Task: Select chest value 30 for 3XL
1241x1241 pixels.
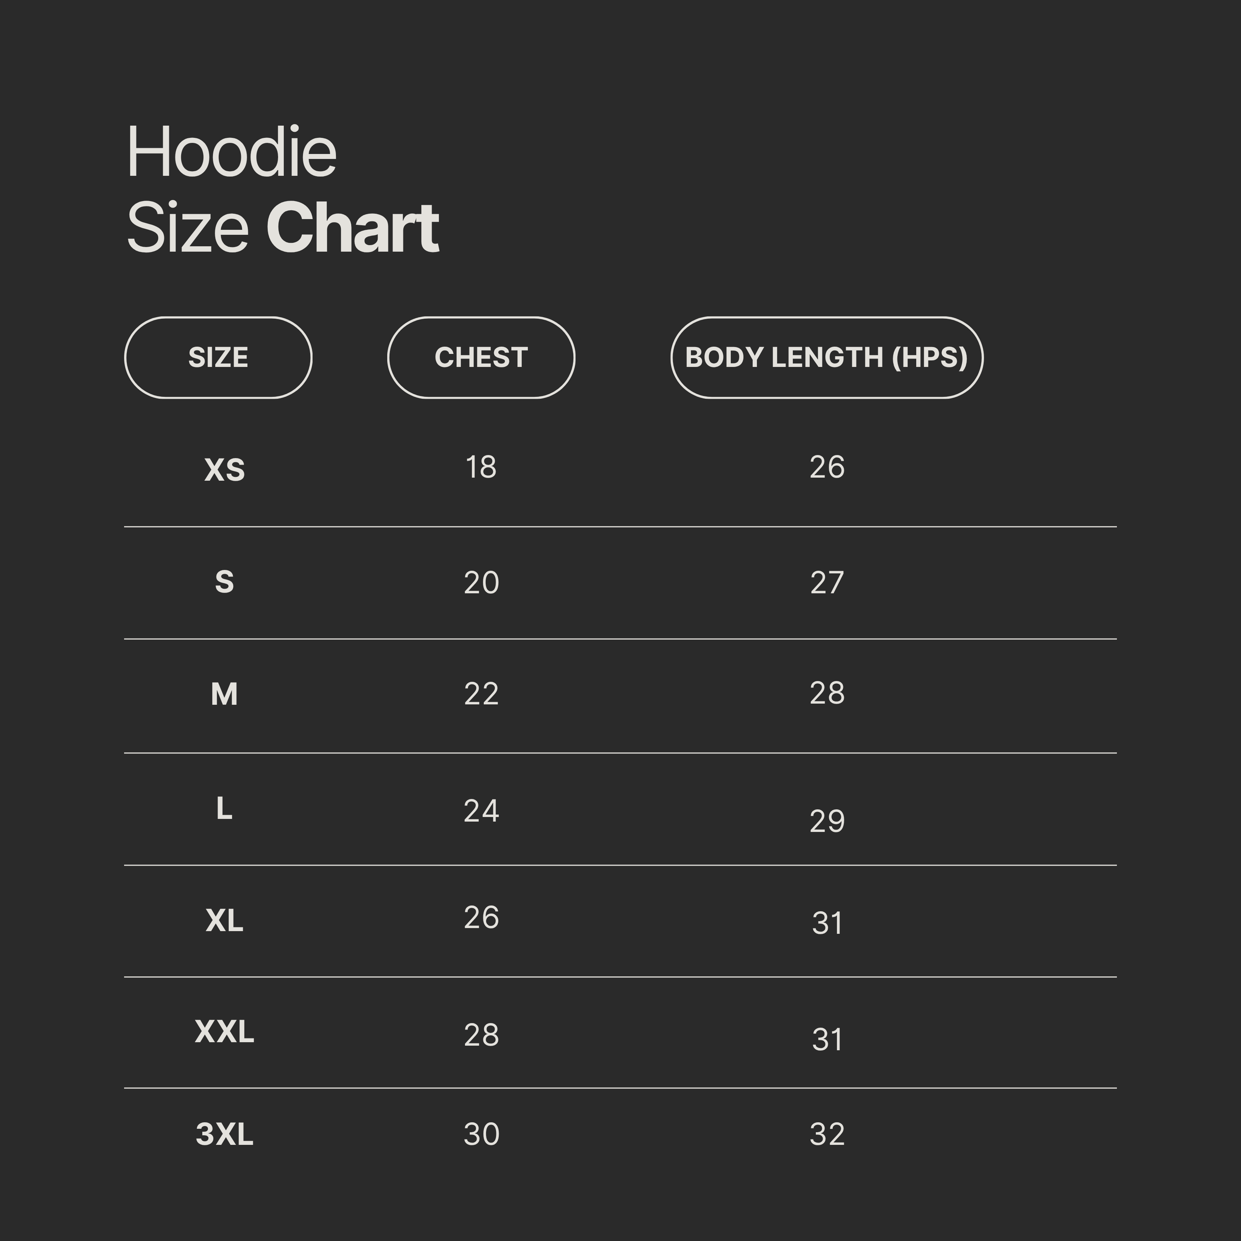Action: (x=481, y=1134)
